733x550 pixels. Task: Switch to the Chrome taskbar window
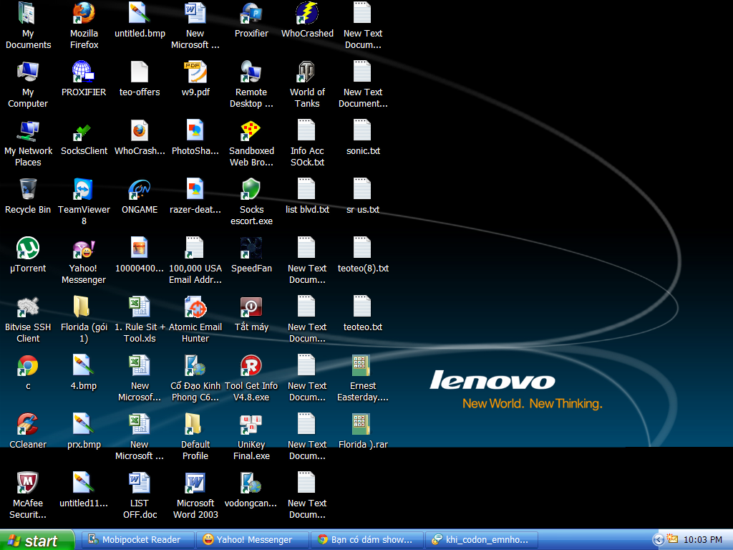[x=366, y=540]
